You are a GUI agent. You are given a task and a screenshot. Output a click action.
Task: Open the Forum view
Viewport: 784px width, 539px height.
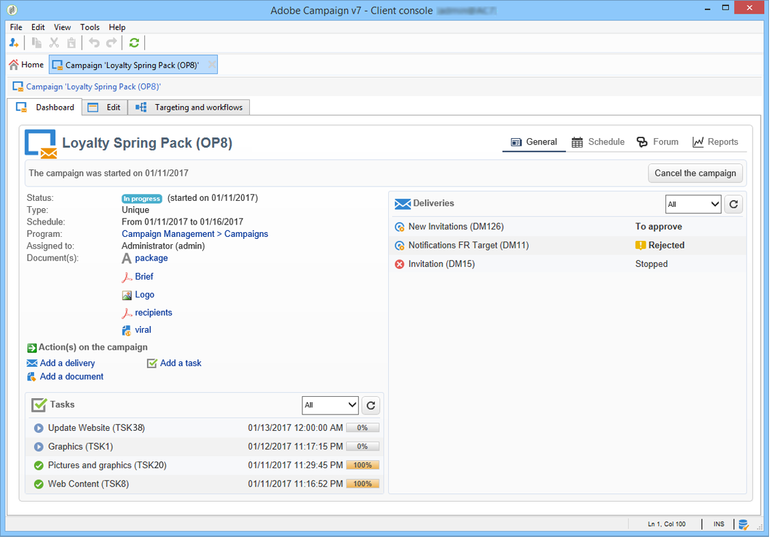pos(657,142)
